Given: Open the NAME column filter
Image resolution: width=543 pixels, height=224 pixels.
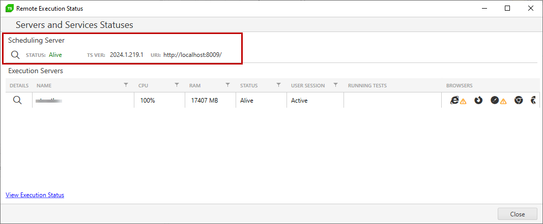Looking at the screenshot, I should click(x=126, y=85).
